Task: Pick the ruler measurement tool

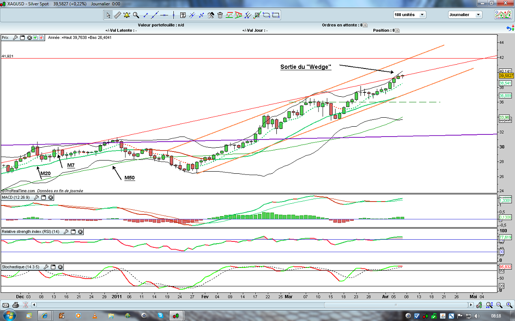Action: tap(118, 15)
